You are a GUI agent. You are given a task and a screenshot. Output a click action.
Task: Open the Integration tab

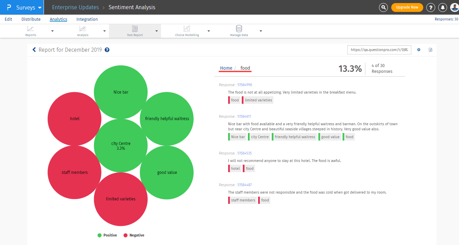click(87, 19)
